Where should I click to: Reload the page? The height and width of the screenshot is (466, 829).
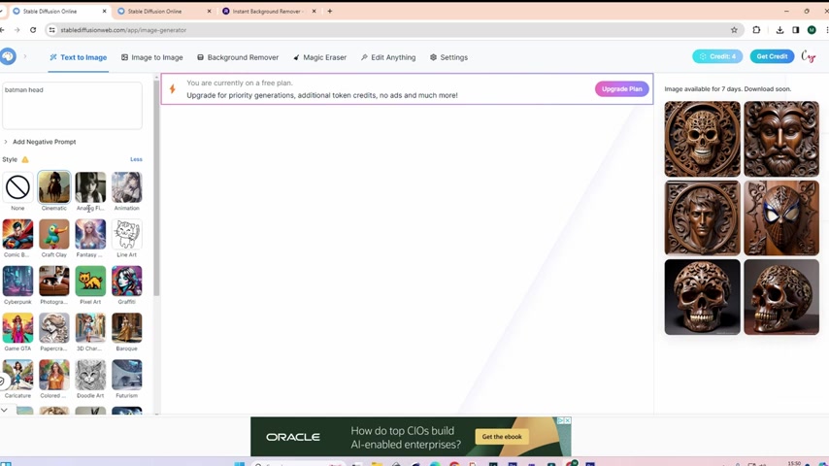click(x=33, y=30)
